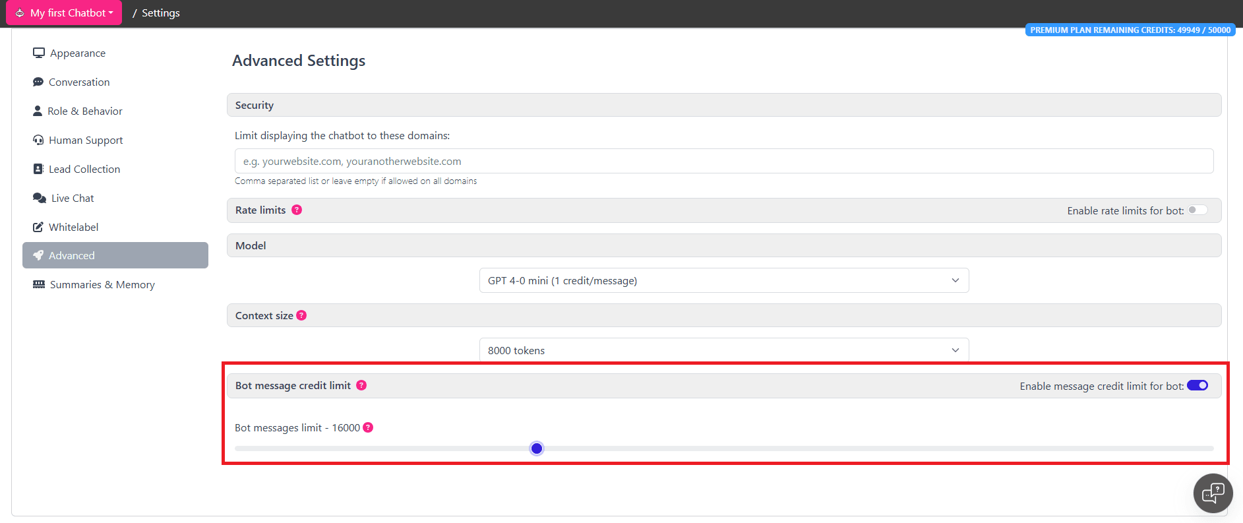Expand the 8000 tokens context size dropdown
The height and width of the screenshot is (523, 1243).
tap(723, 350)
